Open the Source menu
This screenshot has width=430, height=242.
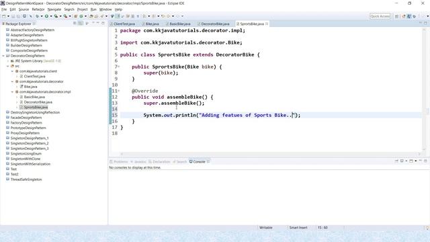pos(24,9)
